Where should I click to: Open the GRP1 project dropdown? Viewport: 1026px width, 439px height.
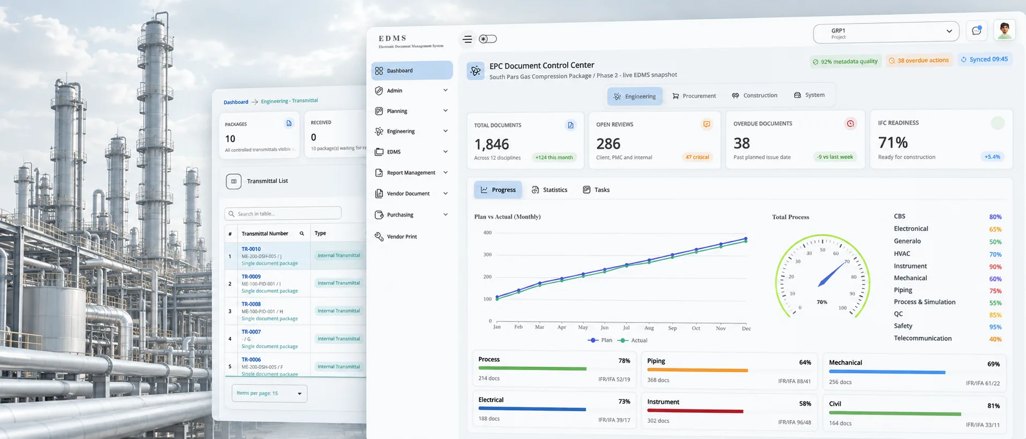pos(886,33)
